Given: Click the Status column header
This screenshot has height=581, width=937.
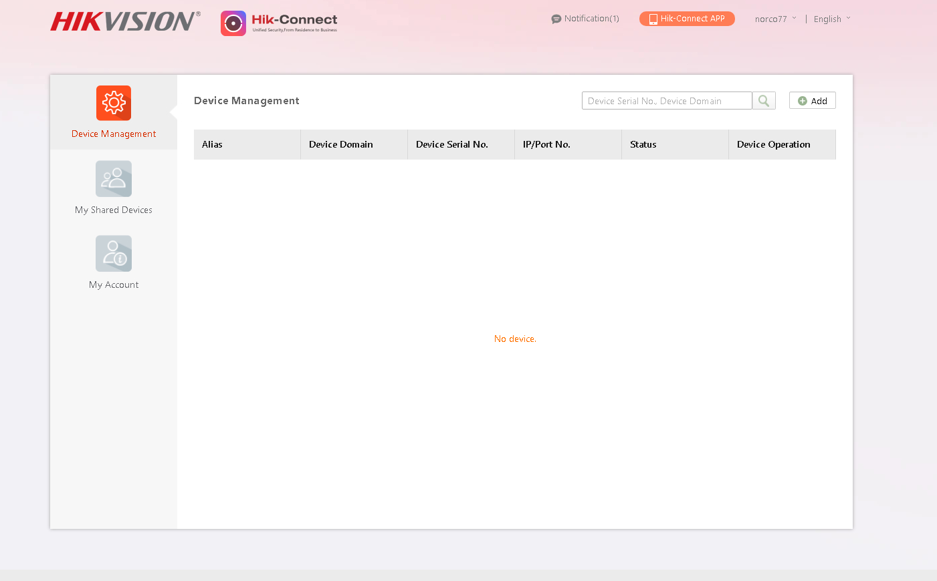Looking at the screenshot, I should pyautogui.click(x=643, y=144).
